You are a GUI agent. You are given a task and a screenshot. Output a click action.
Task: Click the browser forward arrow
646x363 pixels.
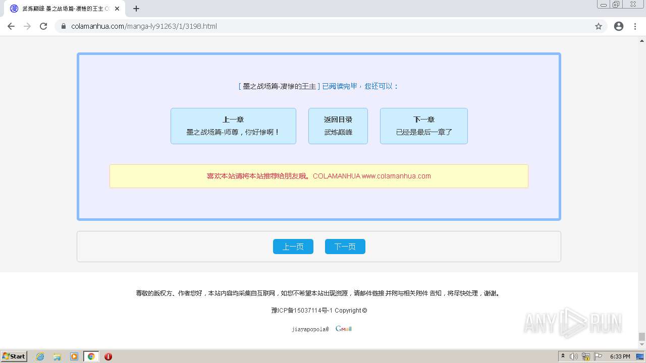[x=27, y=26]
